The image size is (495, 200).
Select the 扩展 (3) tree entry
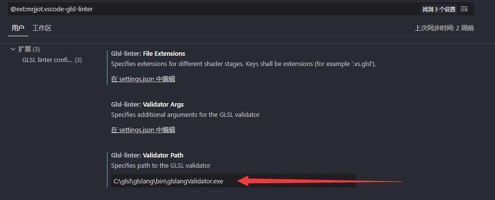pyautogui.click(x=29, y=49)
